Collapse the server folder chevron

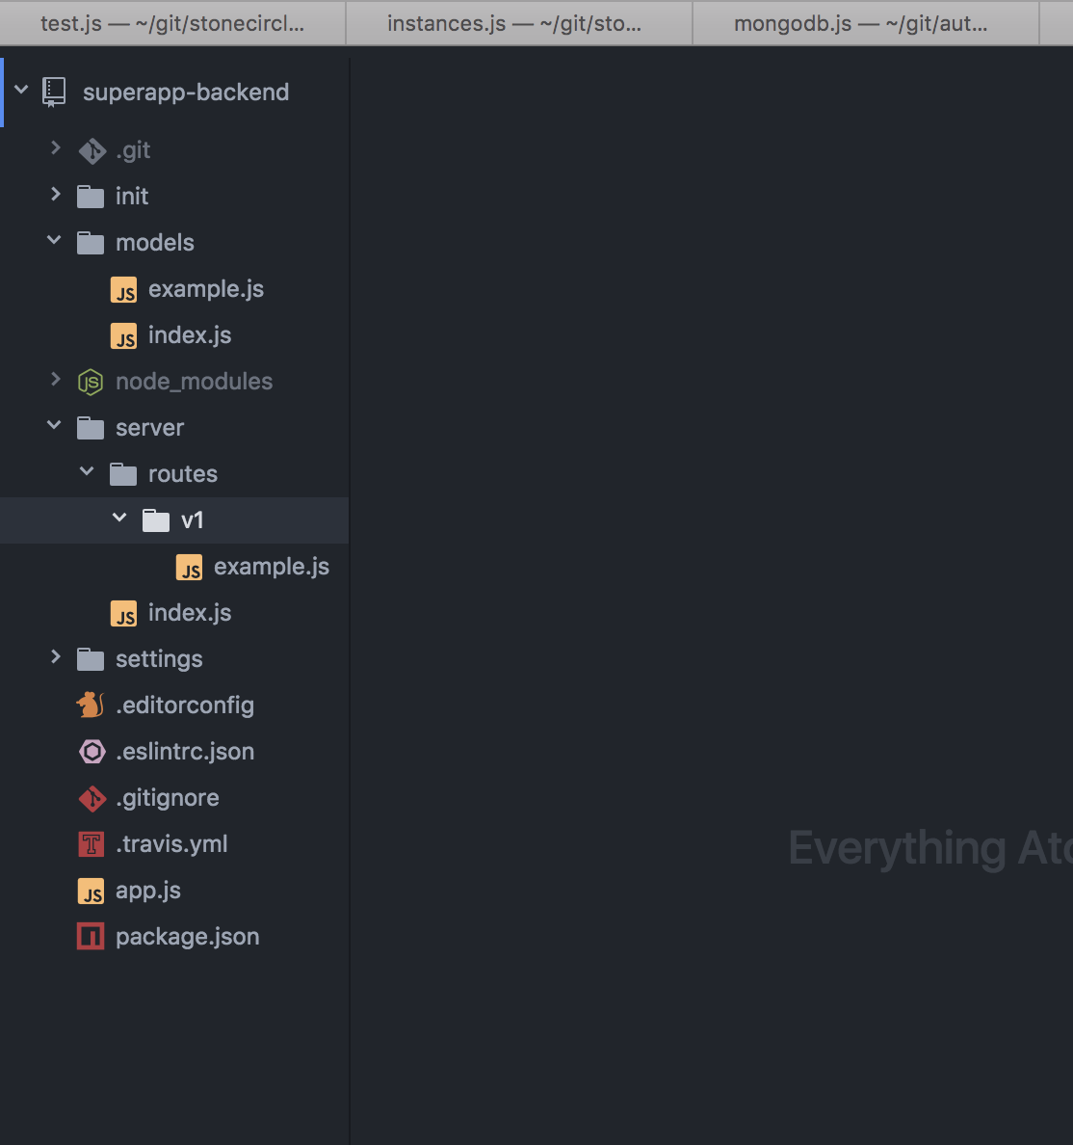click(54, 424)
